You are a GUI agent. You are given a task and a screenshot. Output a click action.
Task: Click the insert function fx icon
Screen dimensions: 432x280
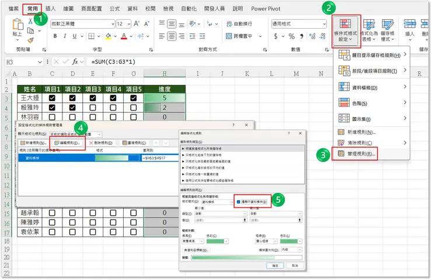(x=75, y=62)
